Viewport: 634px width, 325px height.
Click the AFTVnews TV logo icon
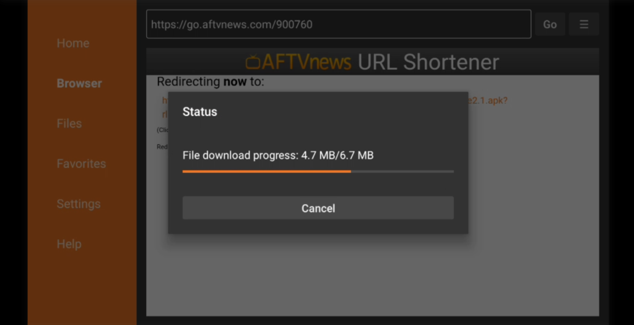253,62
